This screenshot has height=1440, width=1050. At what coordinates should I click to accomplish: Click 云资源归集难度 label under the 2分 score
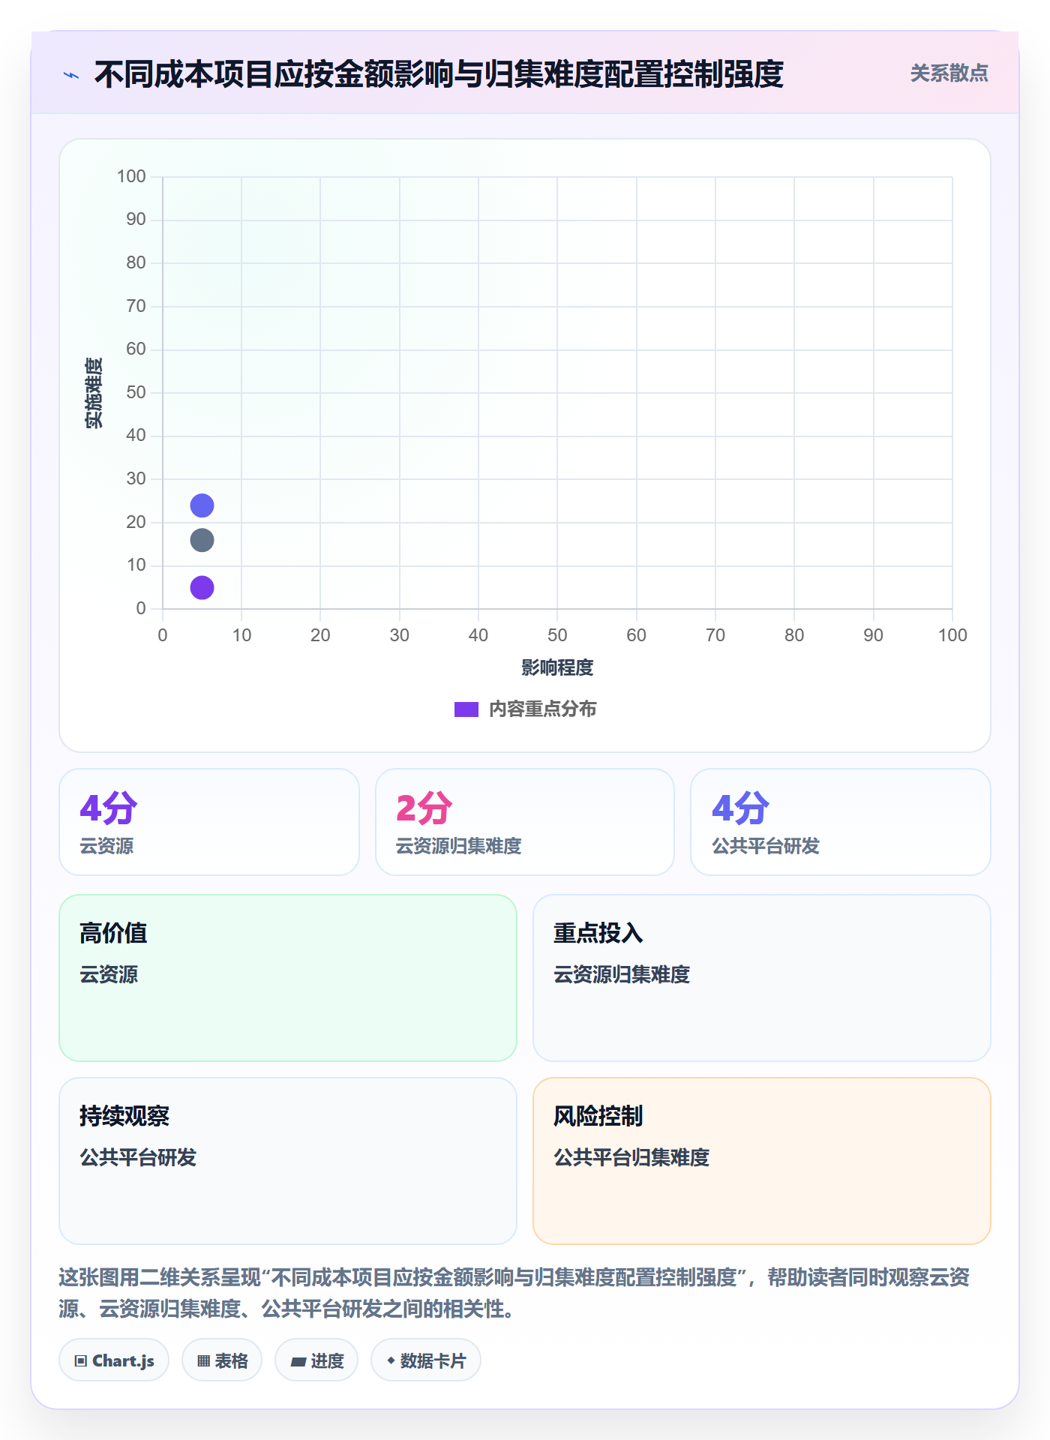(x=458, y=846)
